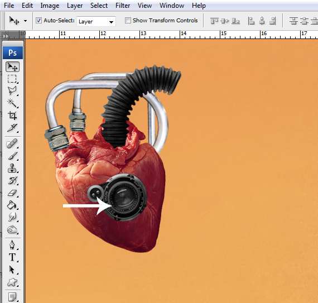Click the align top edges button
Image resolution: width=318 pixels, height=303 pixels.
214,21
